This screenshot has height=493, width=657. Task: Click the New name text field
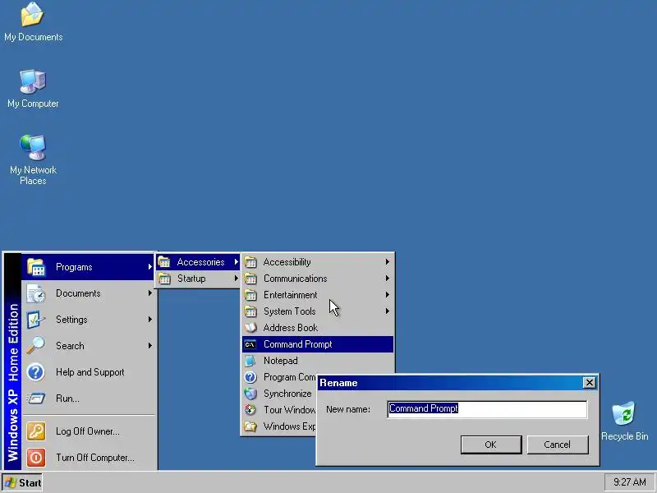click(x=487, y=408)
